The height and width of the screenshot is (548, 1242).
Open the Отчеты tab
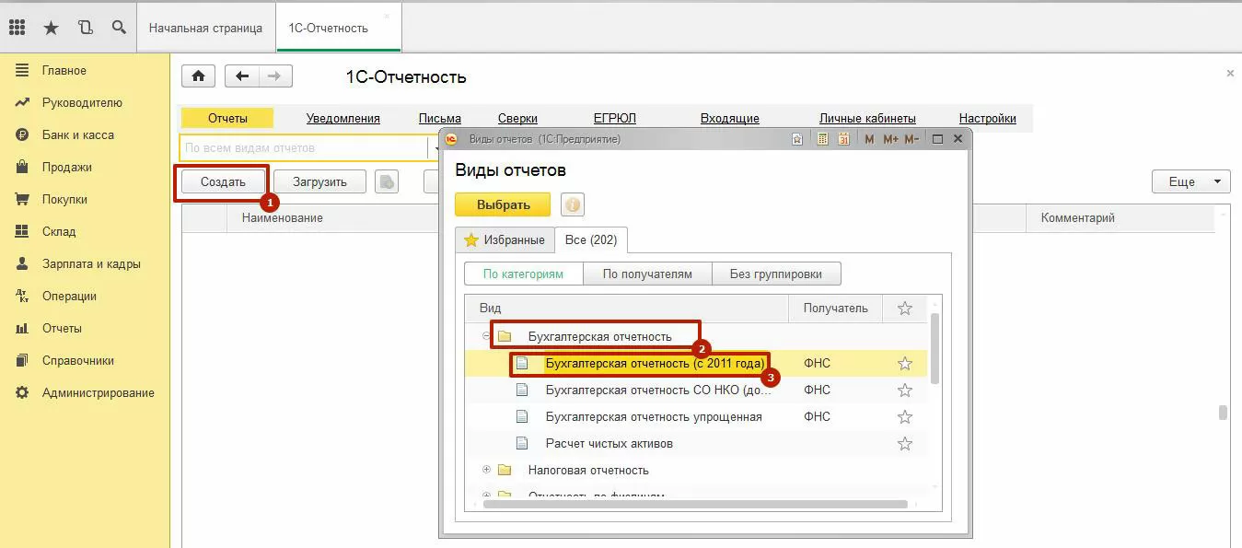tap(227, 118)
